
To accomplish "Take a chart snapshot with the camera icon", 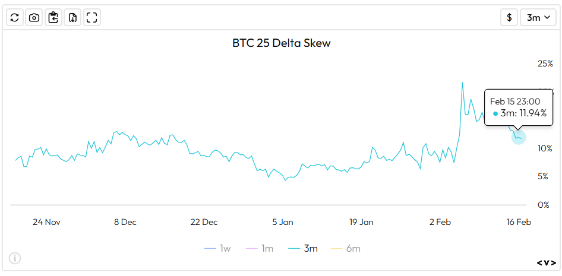I will click(x=34, y=17).
